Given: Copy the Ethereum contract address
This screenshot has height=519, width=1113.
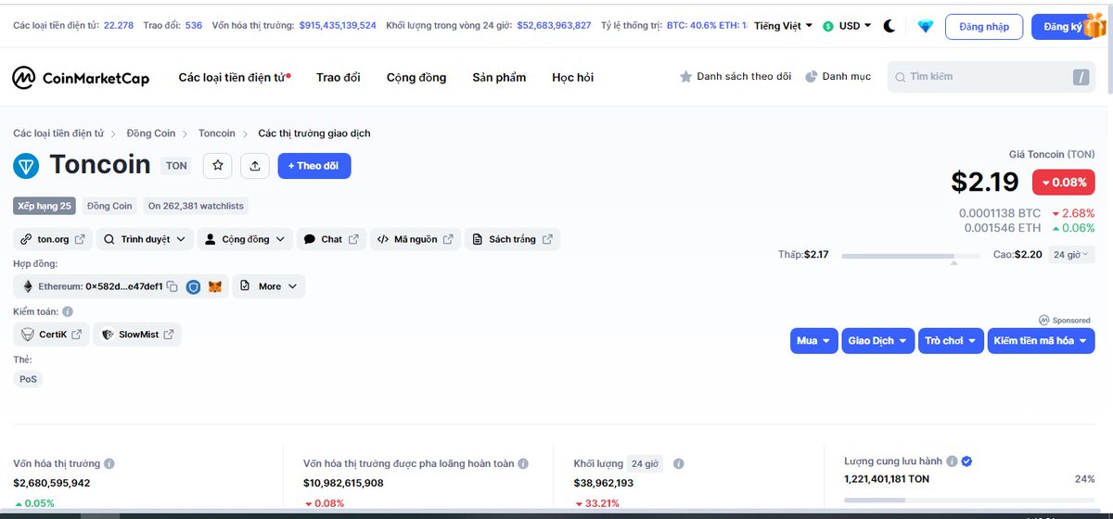Looking at the screenshot, I should [x=172, y=287].
